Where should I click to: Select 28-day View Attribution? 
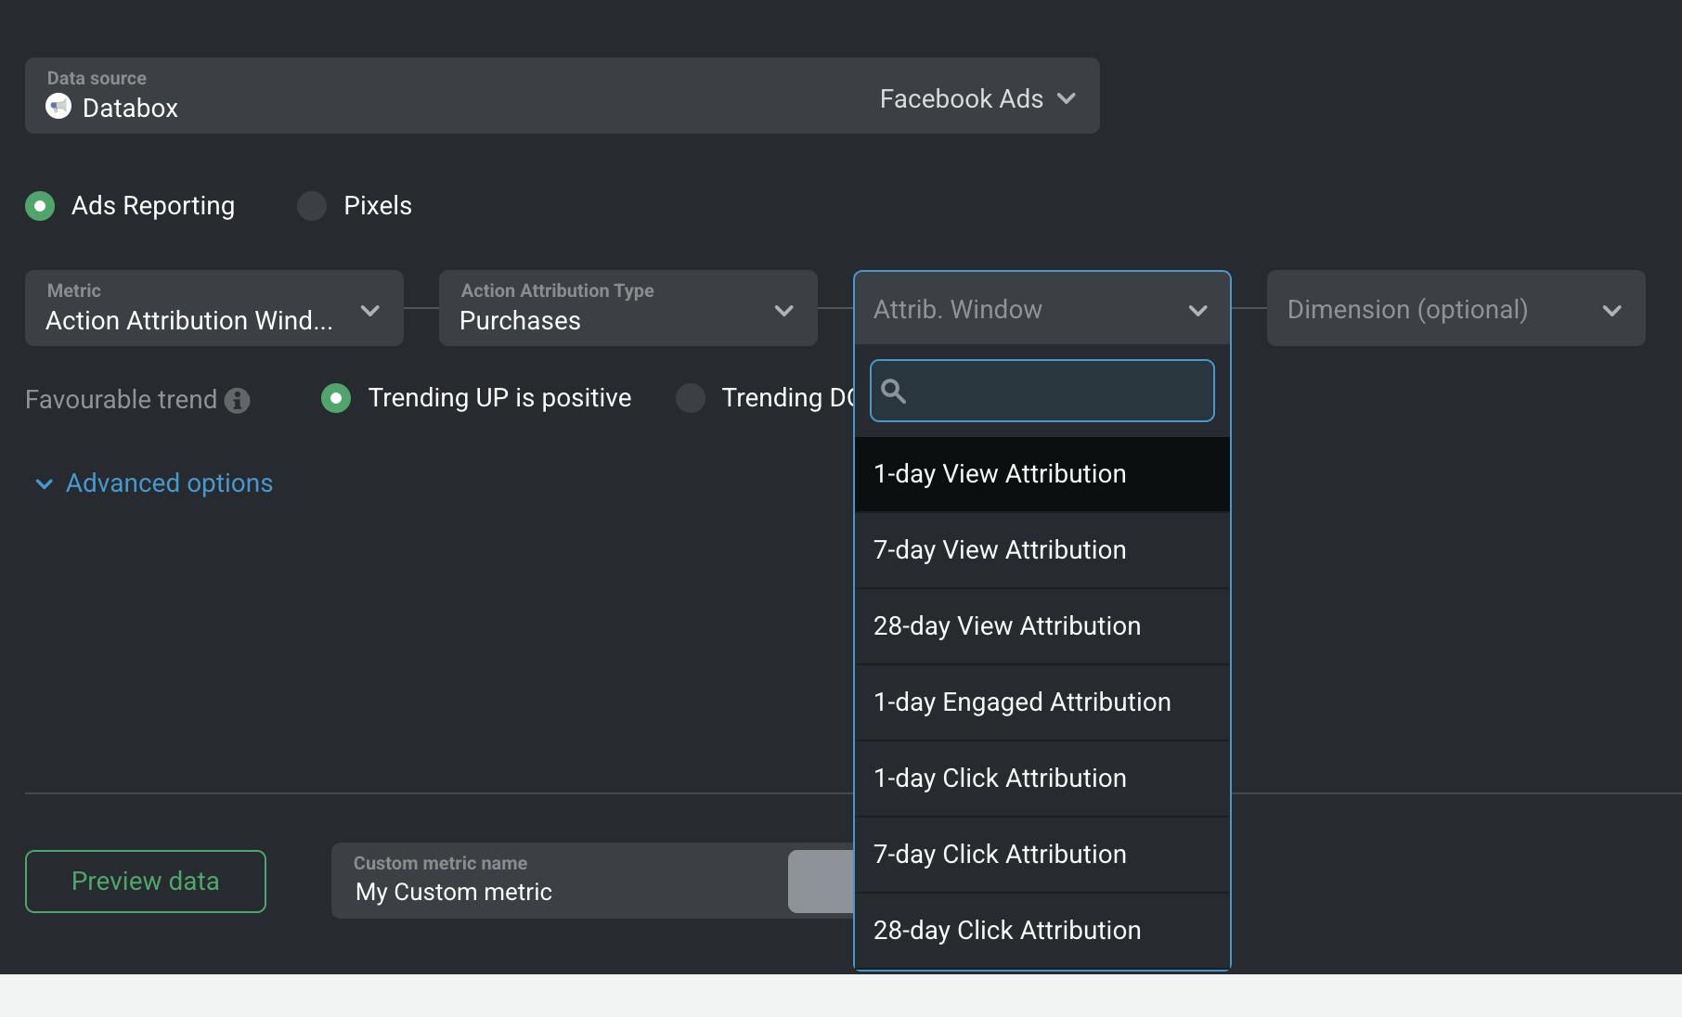click(x=1042, y=626)
